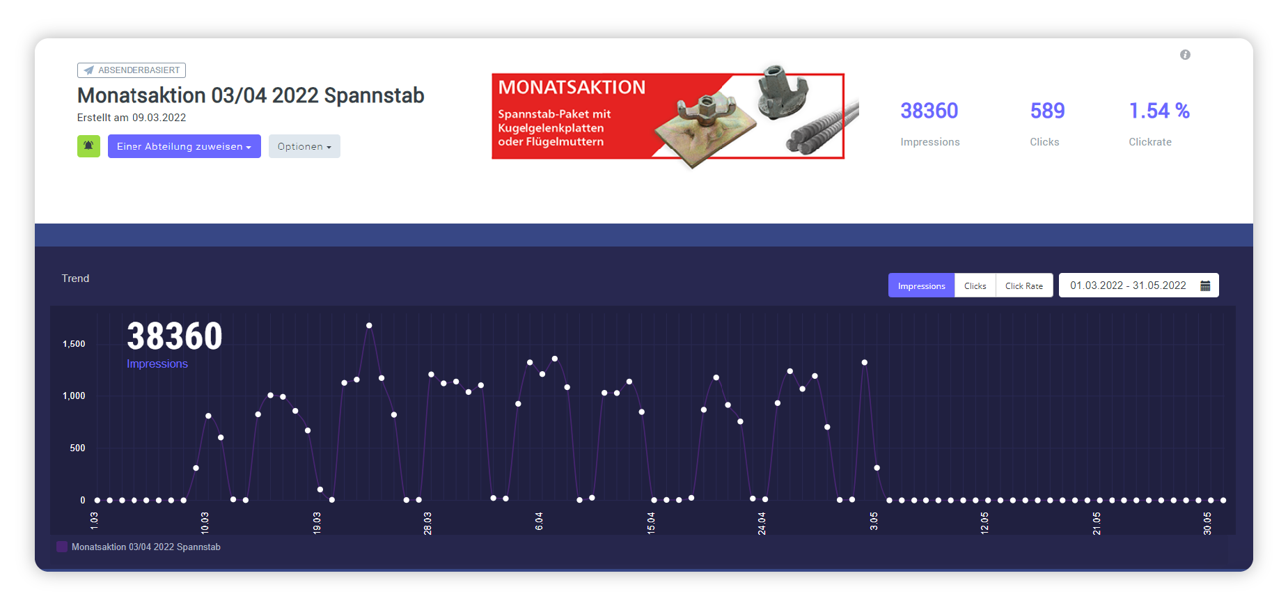Expand the 'Einer Abteilung zuweisen' dropdown
This screenshot has height=610, width=1288.
click(x=184, y=146)
